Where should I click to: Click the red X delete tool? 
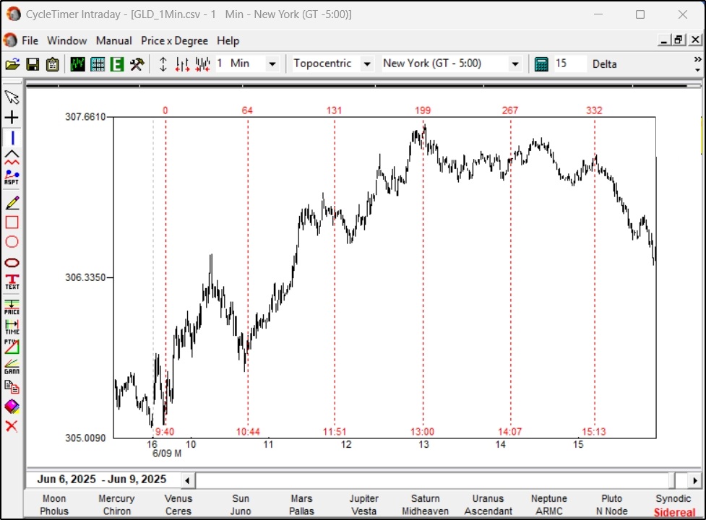click(10, 426)
